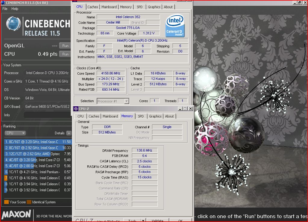308x222 pixels.
Task: Click the Bus Speed 173.29 MHz value
Action: pyautogui.click(x=111, y=84)
